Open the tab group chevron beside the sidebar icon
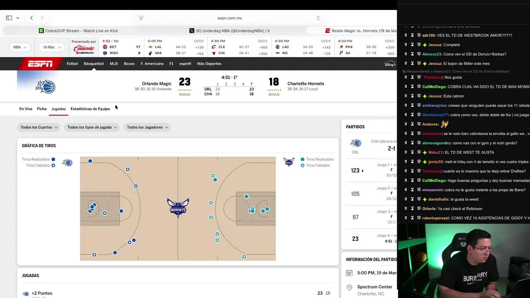This screenshot has height=298, width=530. (x=17, y=18)
